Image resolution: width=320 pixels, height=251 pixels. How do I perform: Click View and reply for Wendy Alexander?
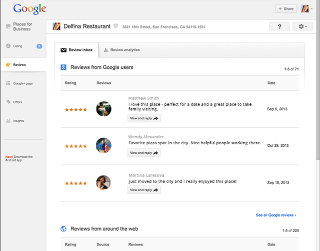click(143, 153)
